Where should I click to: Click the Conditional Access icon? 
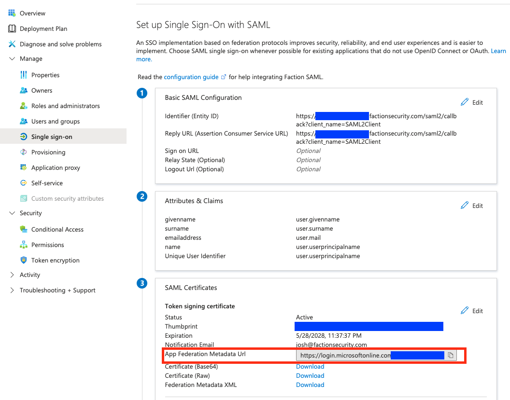coord(23,229)
